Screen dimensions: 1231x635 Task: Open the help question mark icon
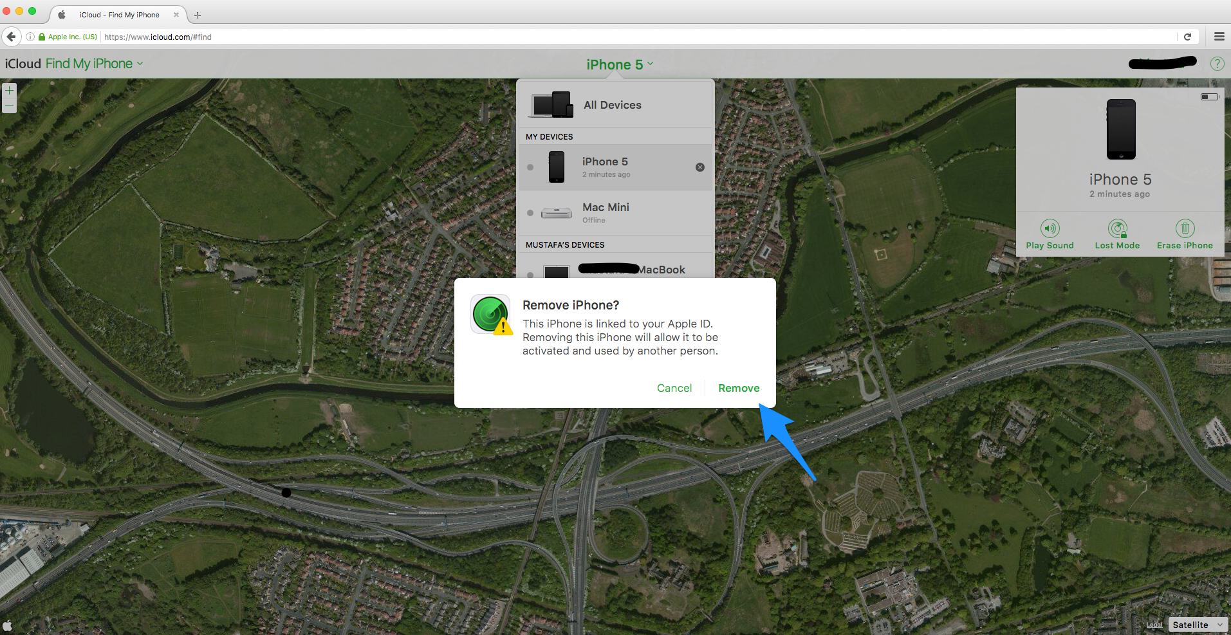1217,64
